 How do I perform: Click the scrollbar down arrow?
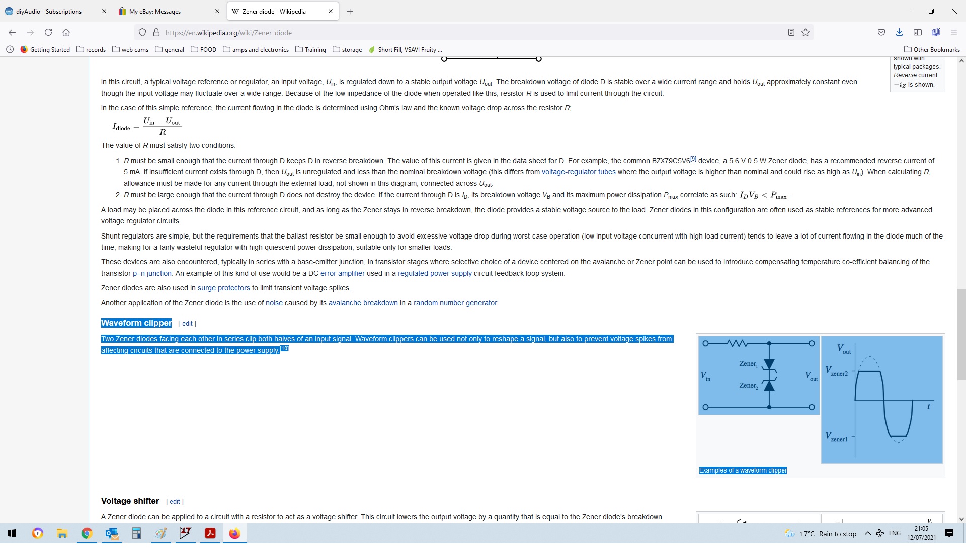[961, 519]
